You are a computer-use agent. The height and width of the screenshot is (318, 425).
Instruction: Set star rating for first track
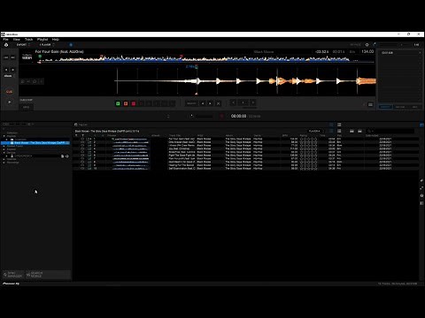(308, 139)
